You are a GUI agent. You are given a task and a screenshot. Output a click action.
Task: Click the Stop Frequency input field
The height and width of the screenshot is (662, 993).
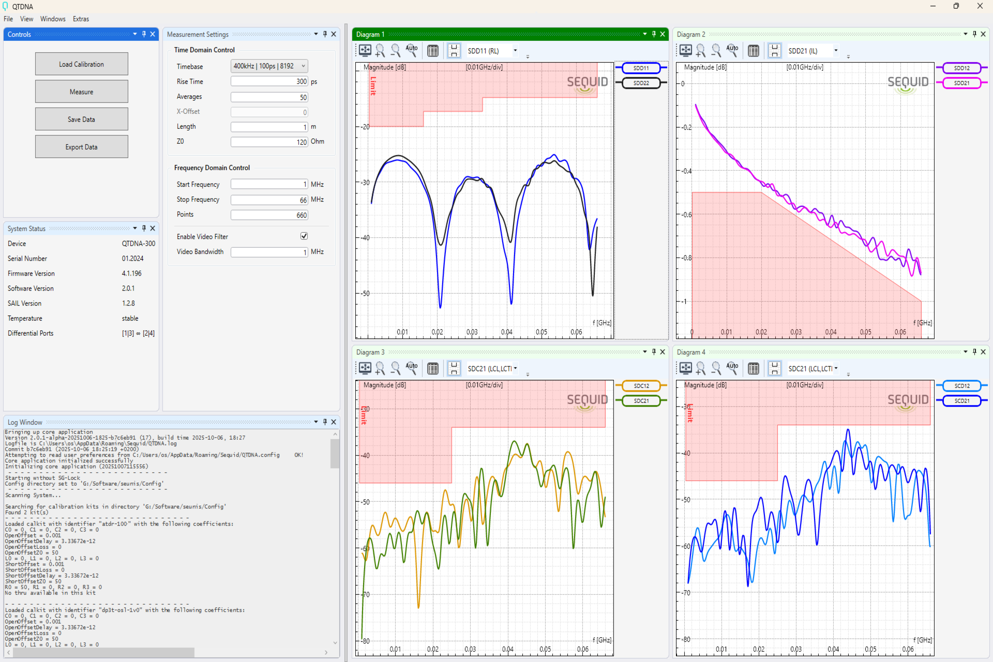coord(269,200)
